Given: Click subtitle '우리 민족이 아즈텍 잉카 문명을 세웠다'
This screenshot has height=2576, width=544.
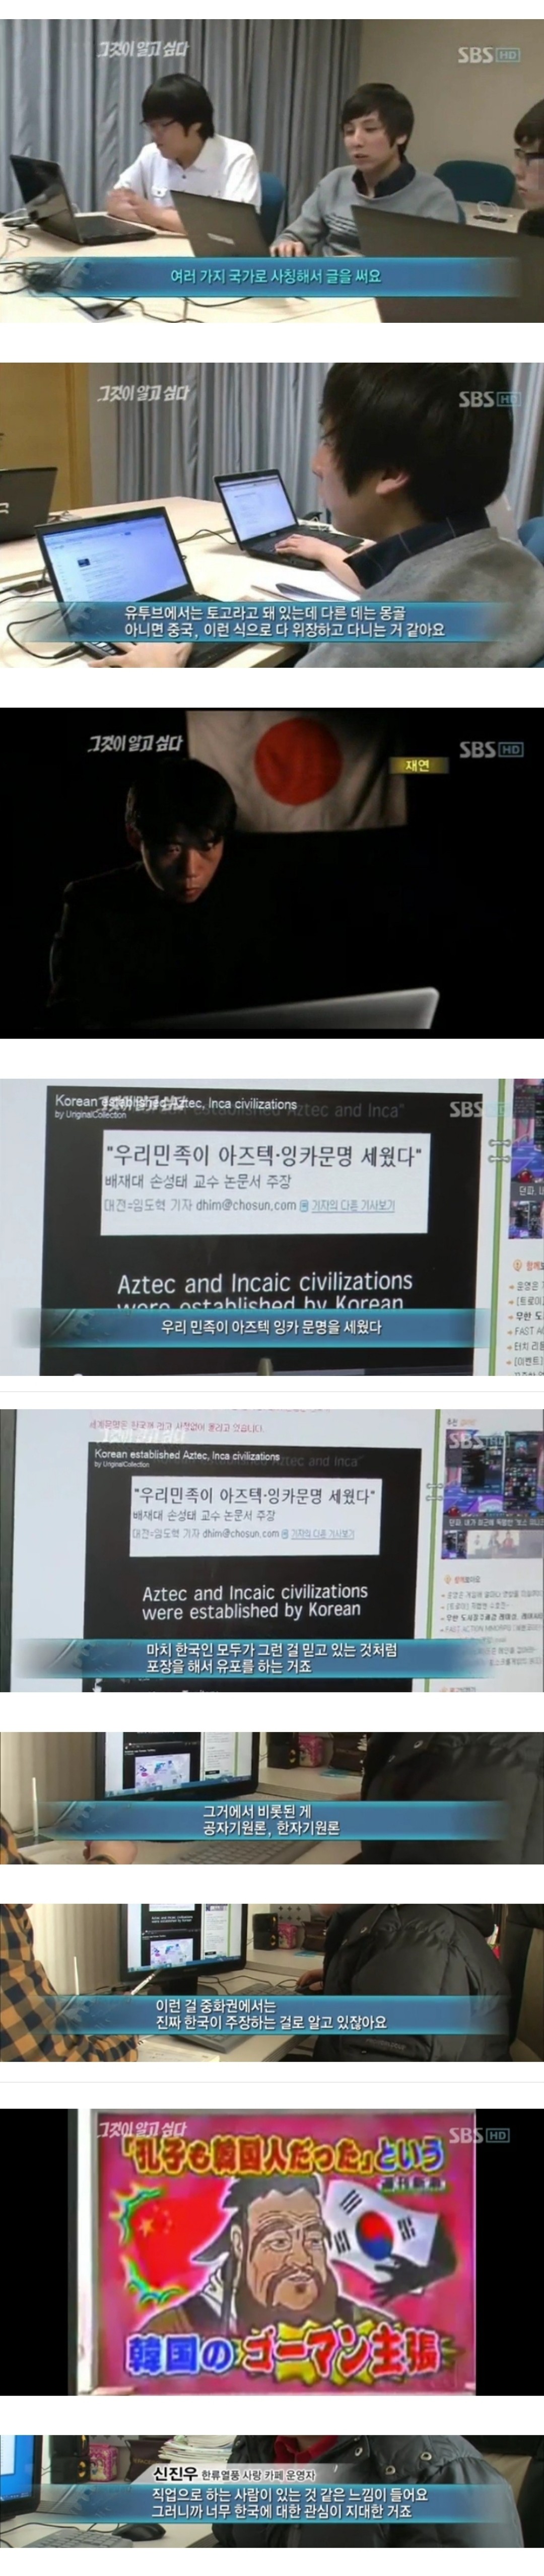Looking at the screenshot, I should (x=271, y=1327).
